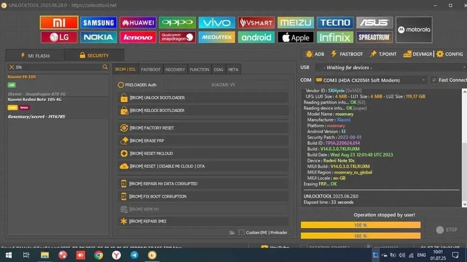Select Xiaomi Mi 10S in model list
Screen dimensions: 467x262
click(x=58, y=85)
